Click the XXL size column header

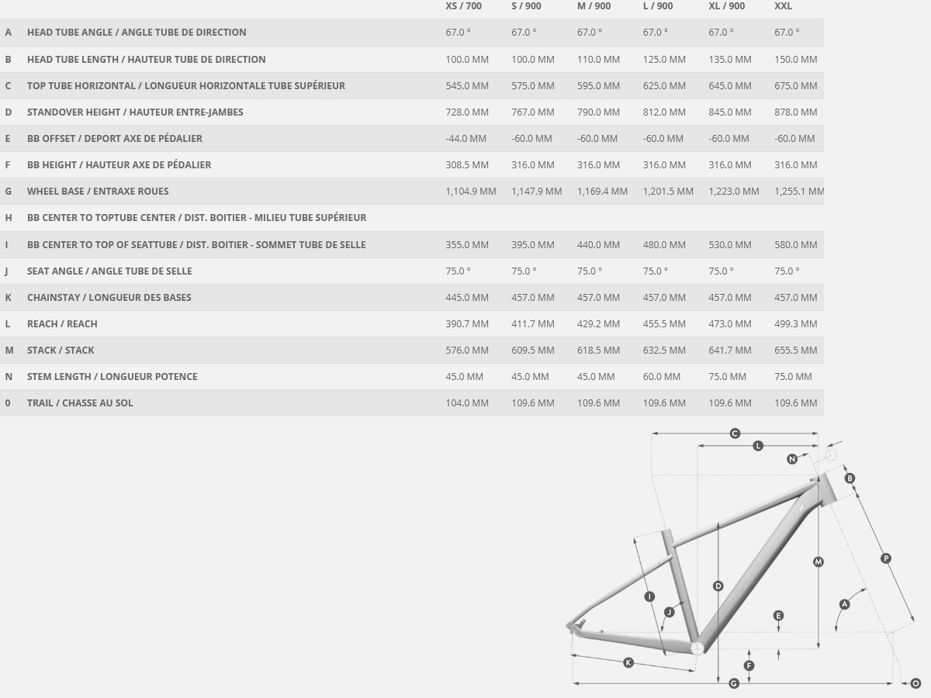point(784,6)
